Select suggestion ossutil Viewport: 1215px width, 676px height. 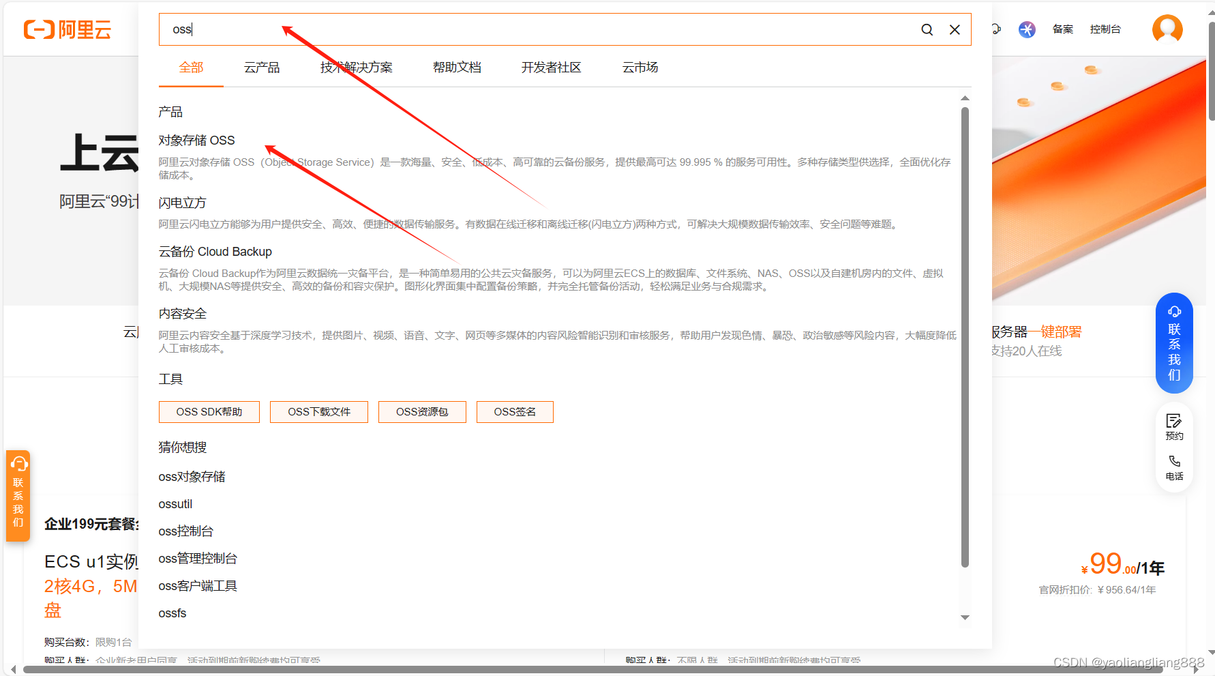pyautogui.click(x=175, y=504)
